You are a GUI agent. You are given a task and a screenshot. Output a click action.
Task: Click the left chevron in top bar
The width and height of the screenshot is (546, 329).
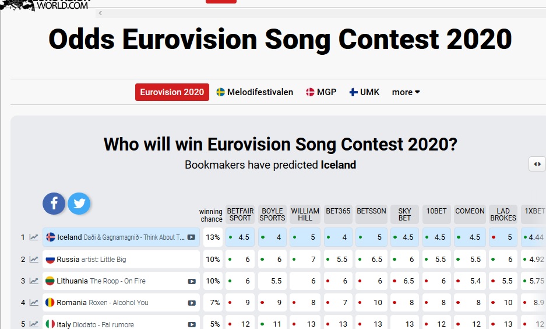pos(100,13)
